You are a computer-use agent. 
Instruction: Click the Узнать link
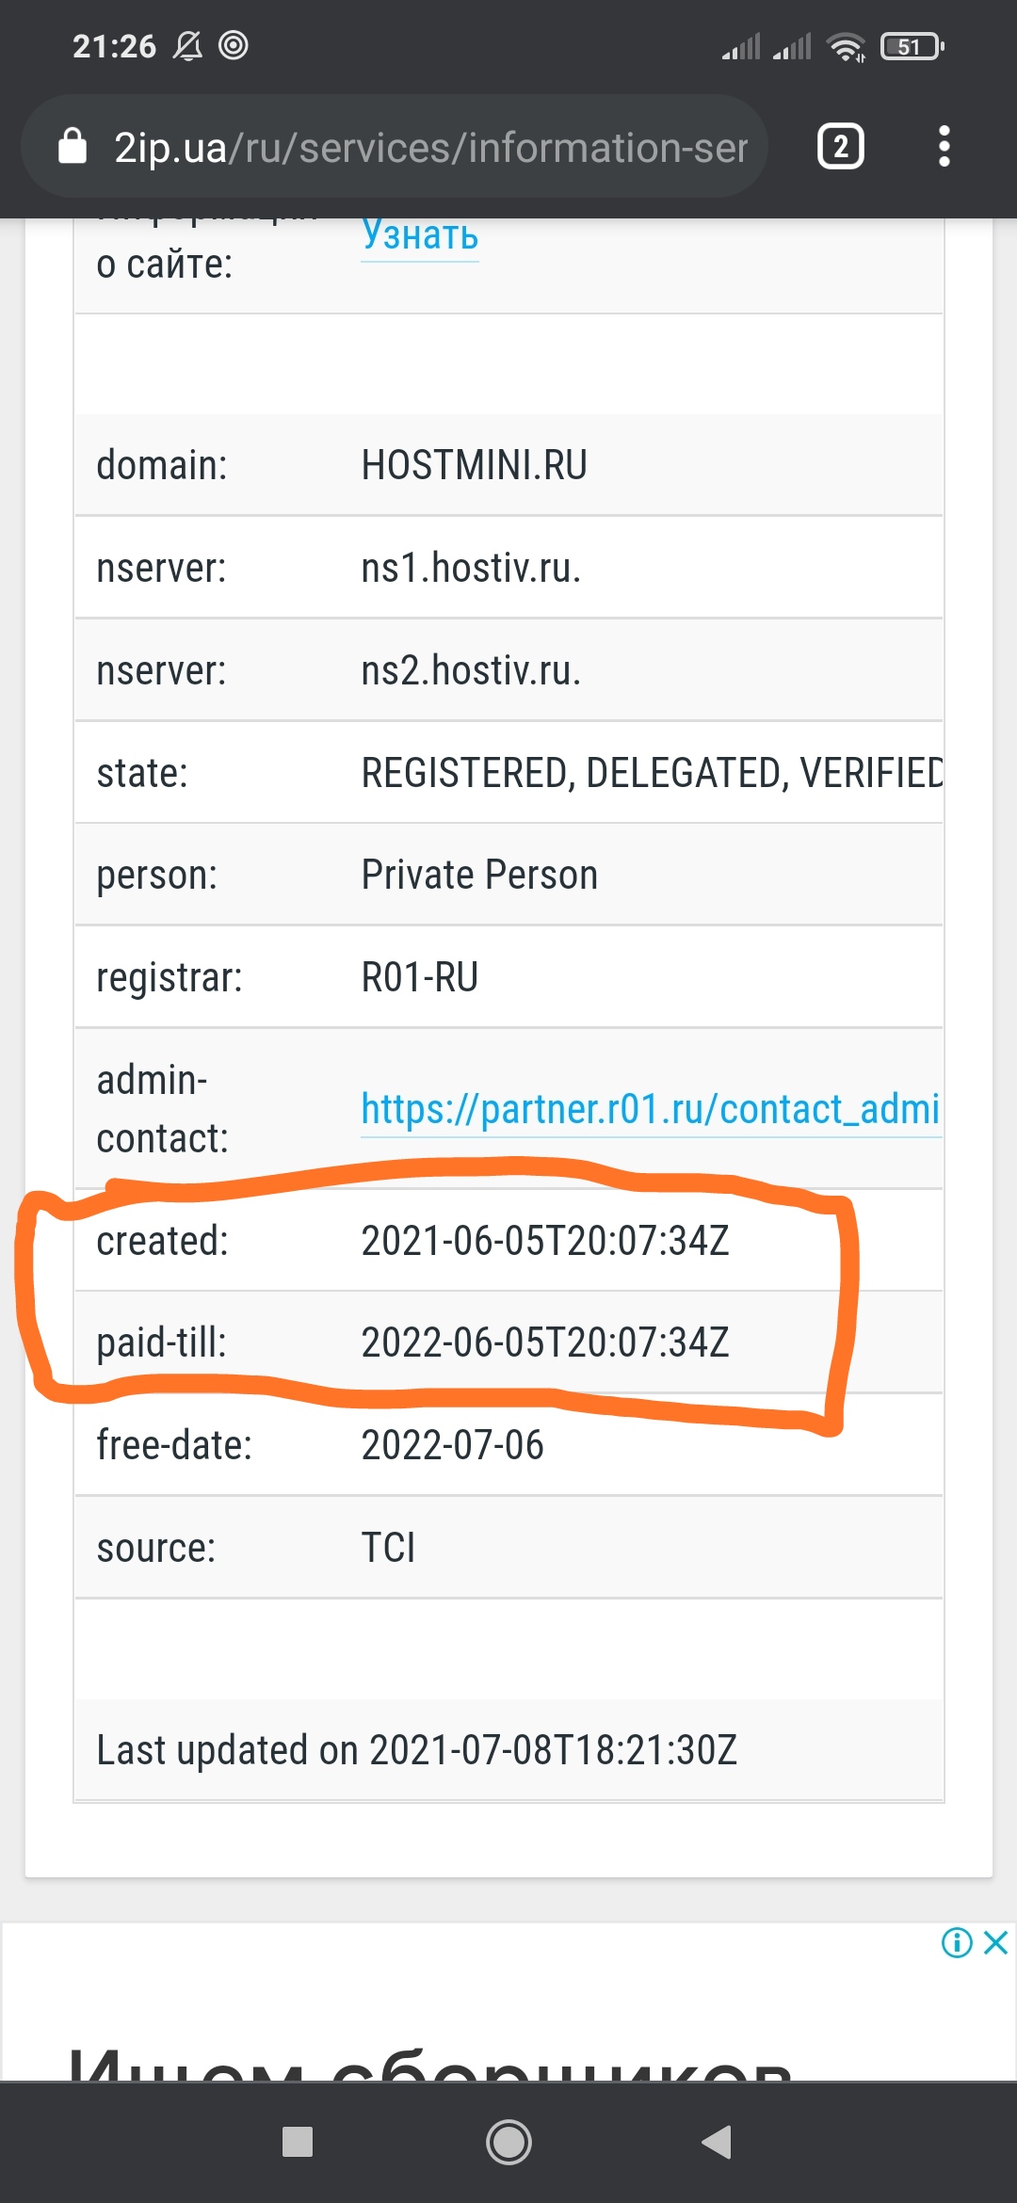click(420, 235)
